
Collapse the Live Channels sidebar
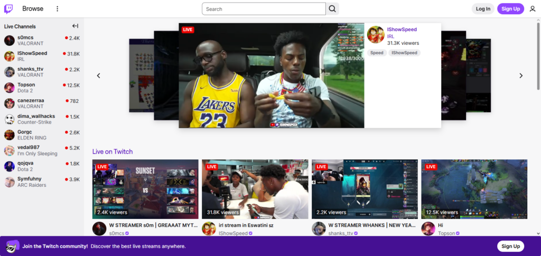click(x=75, y=26)
